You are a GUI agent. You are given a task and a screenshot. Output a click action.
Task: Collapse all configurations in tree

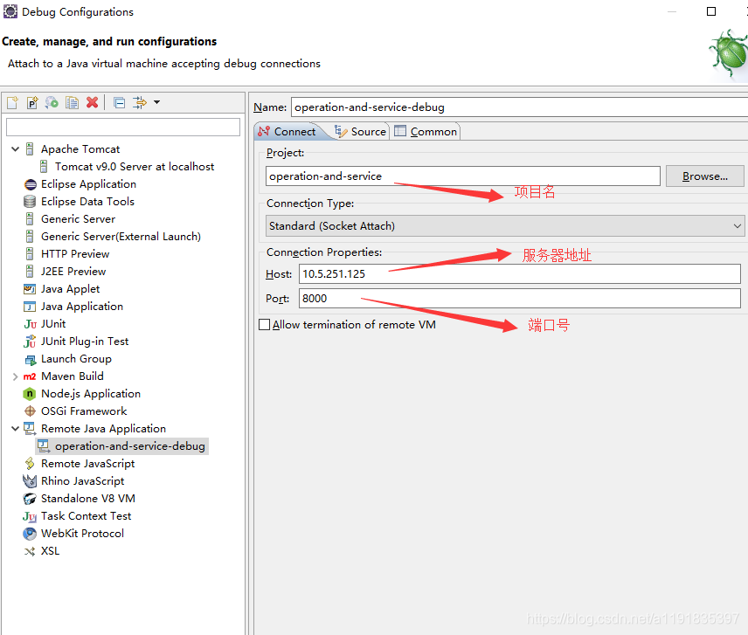point(119,102)
